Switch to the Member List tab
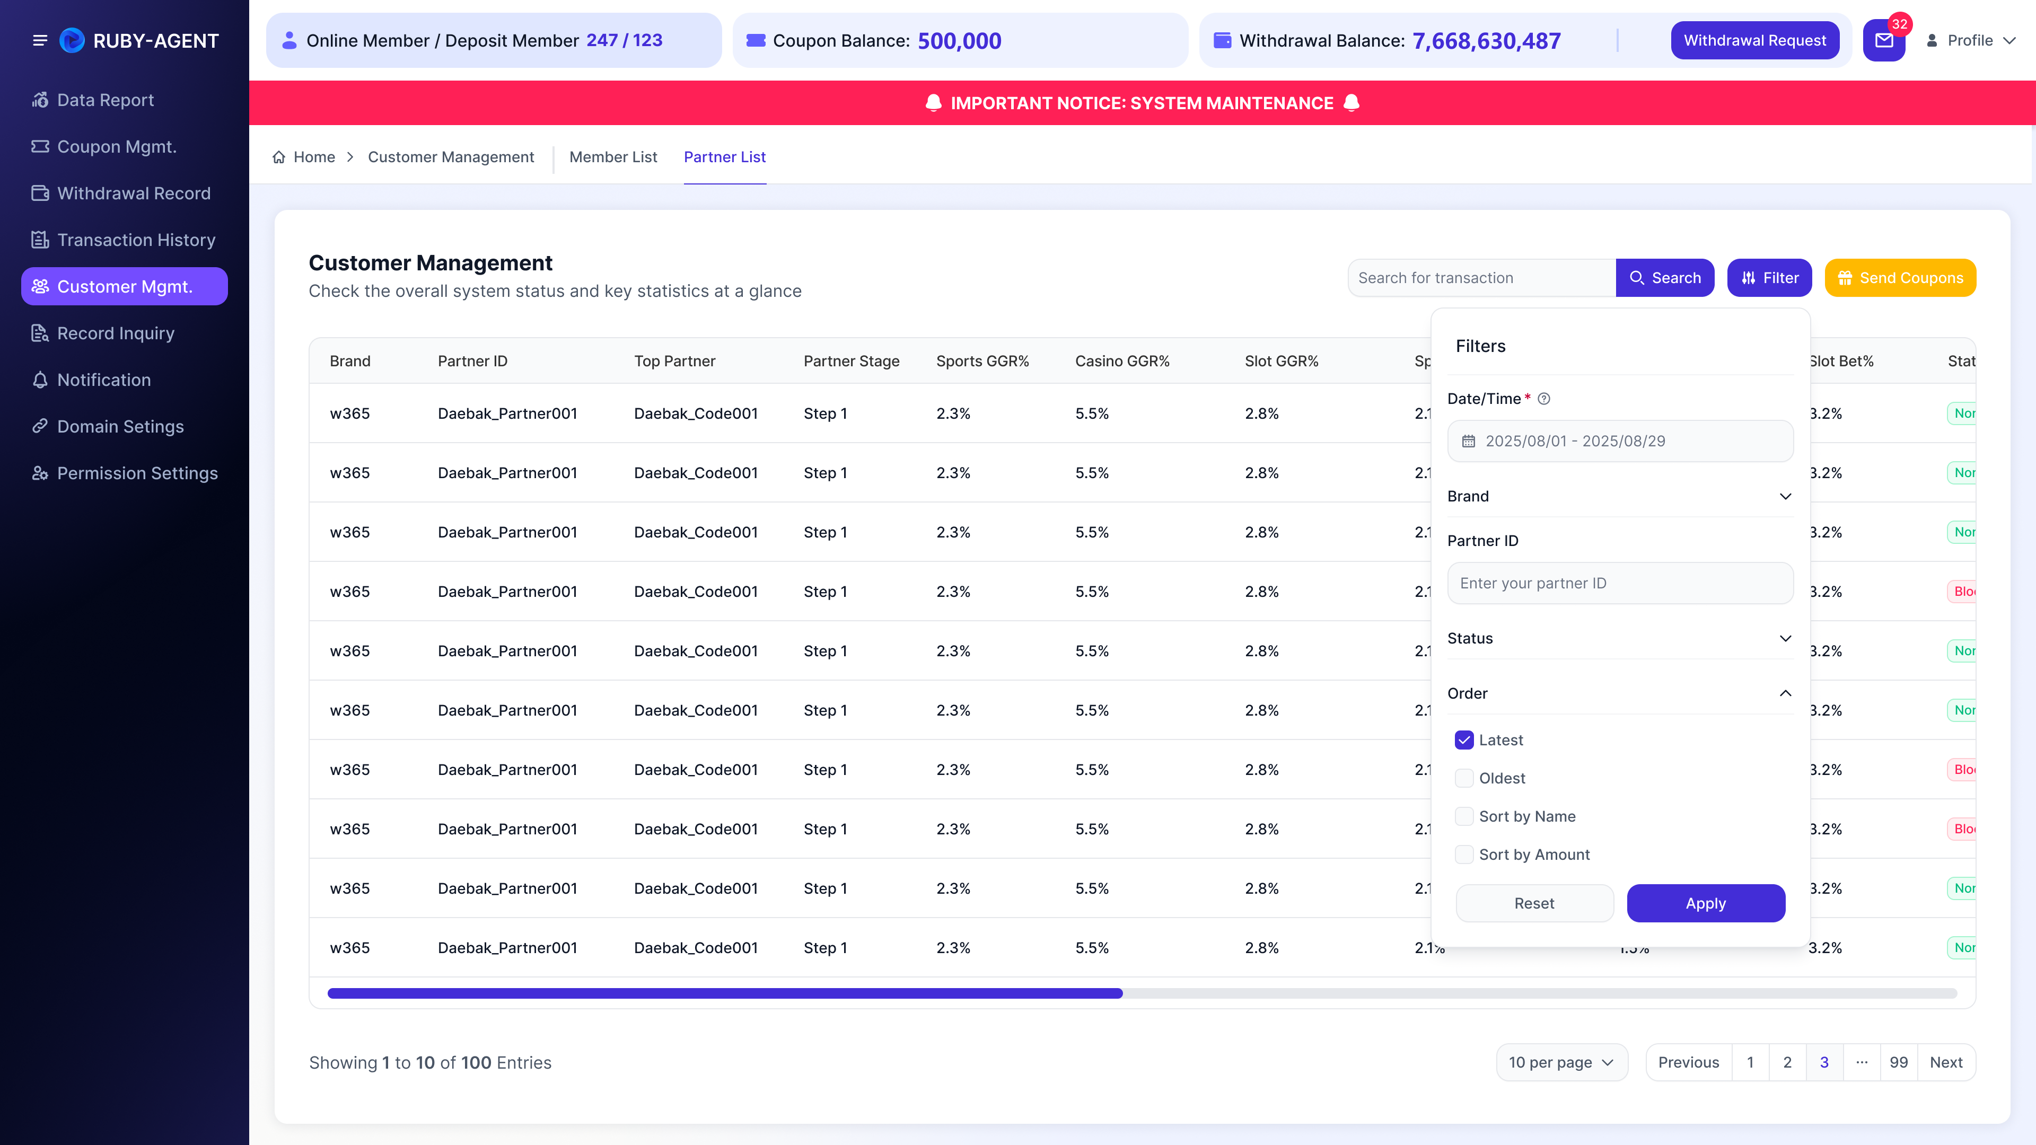The image size is (2036, 1145). [612, 157]
